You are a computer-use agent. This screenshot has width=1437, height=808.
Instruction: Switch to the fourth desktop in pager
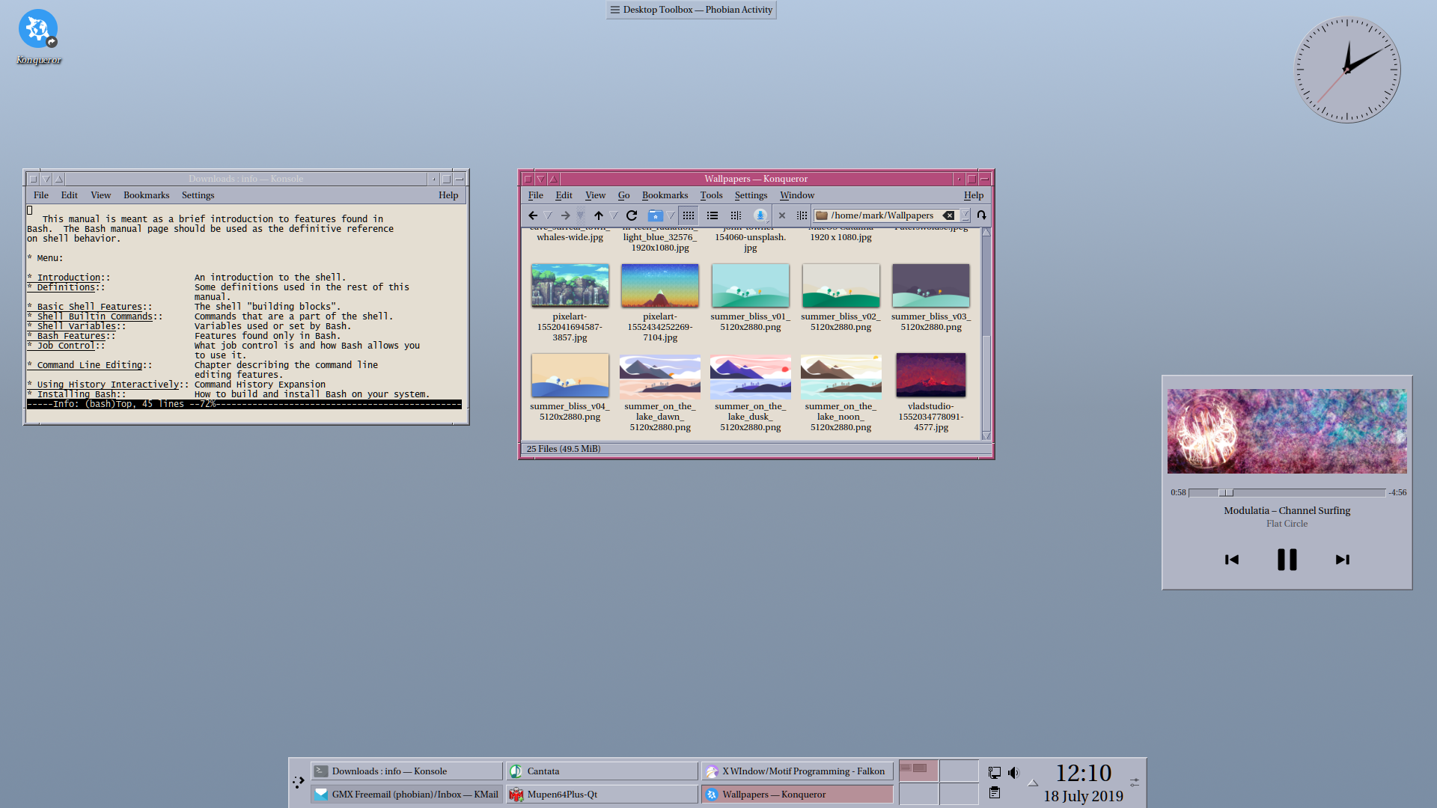click(959, 794)
